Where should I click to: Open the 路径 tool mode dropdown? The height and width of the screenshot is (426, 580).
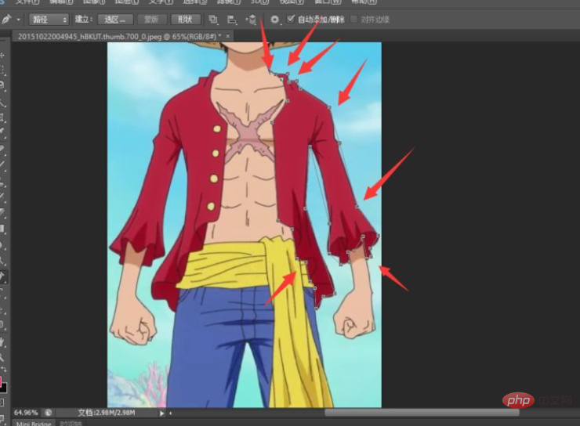pos(49,20)
